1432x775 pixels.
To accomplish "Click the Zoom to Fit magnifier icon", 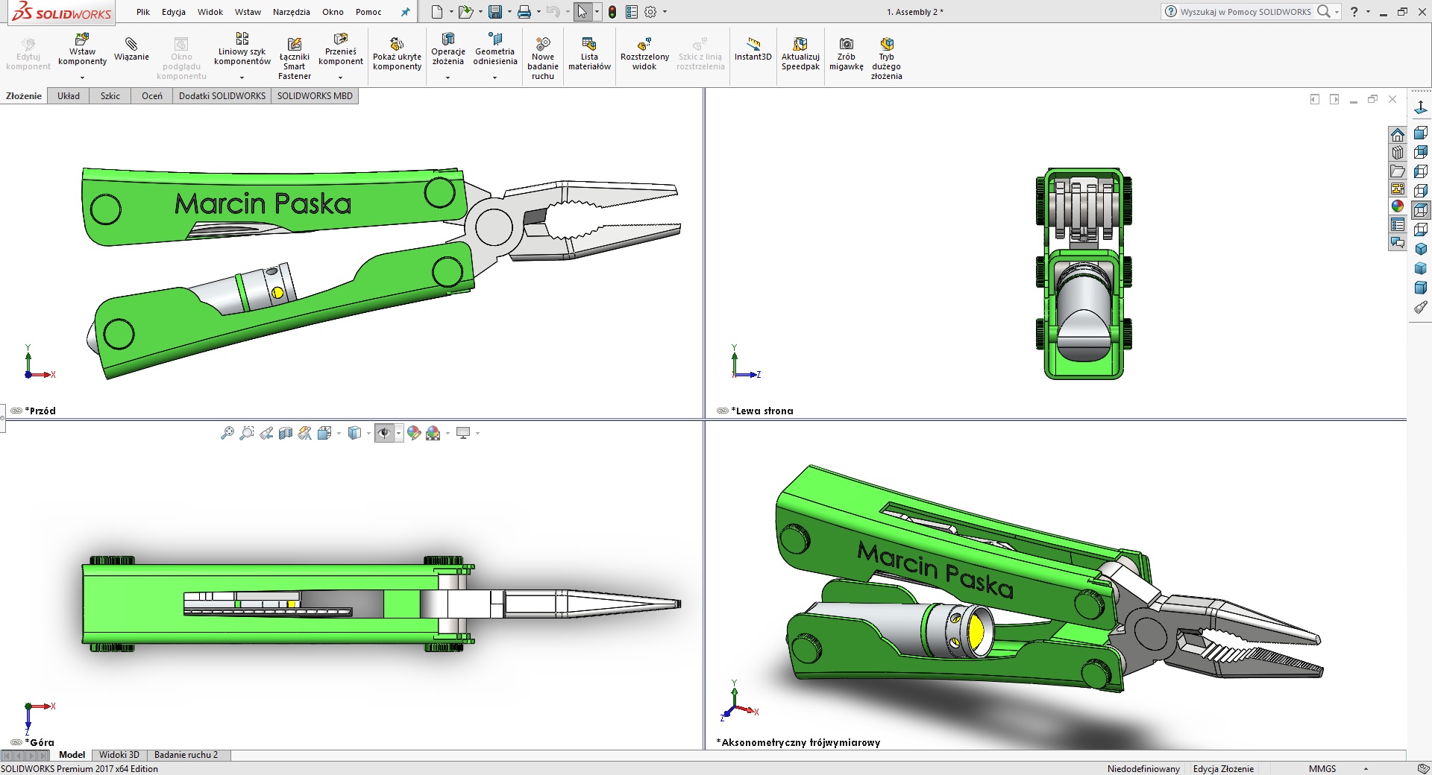I will 227,433.
